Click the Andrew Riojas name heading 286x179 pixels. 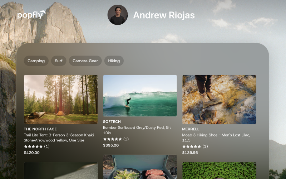(164, 15)
